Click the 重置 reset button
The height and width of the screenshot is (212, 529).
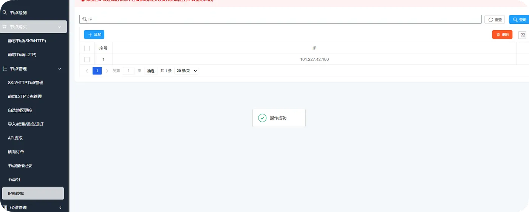click(495, 20)
